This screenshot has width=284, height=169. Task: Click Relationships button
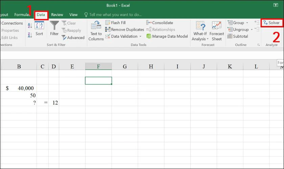(161, 29)
